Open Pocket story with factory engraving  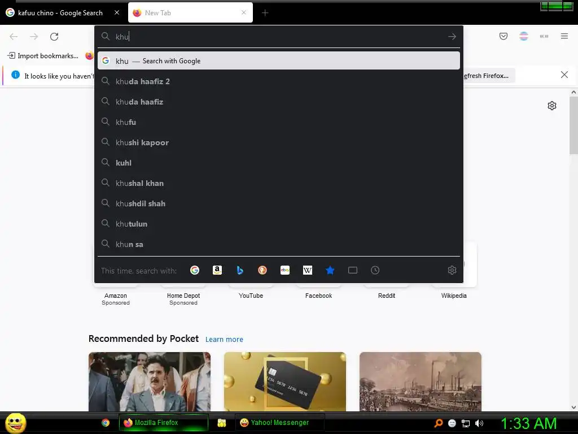point(420,381)
